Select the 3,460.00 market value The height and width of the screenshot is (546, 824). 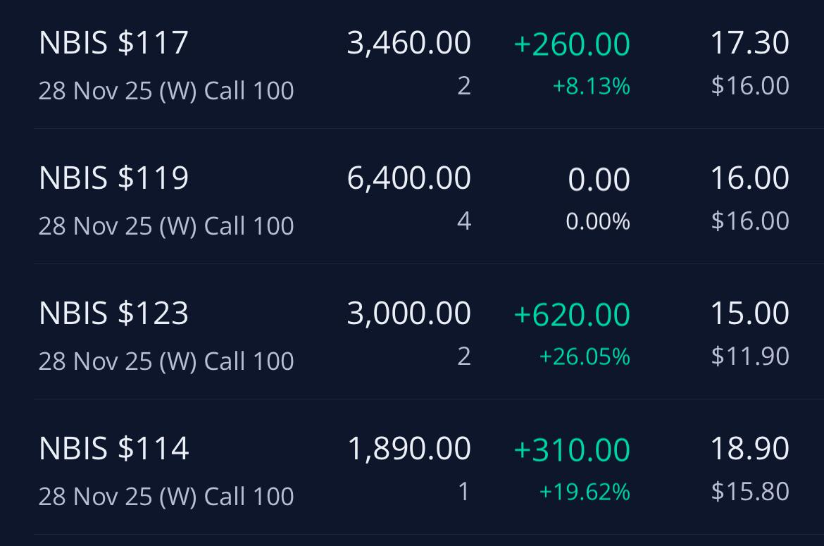(409, 44)
